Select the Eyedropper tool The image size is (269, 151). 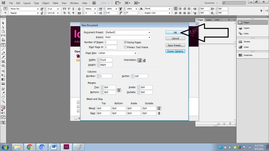3,93
